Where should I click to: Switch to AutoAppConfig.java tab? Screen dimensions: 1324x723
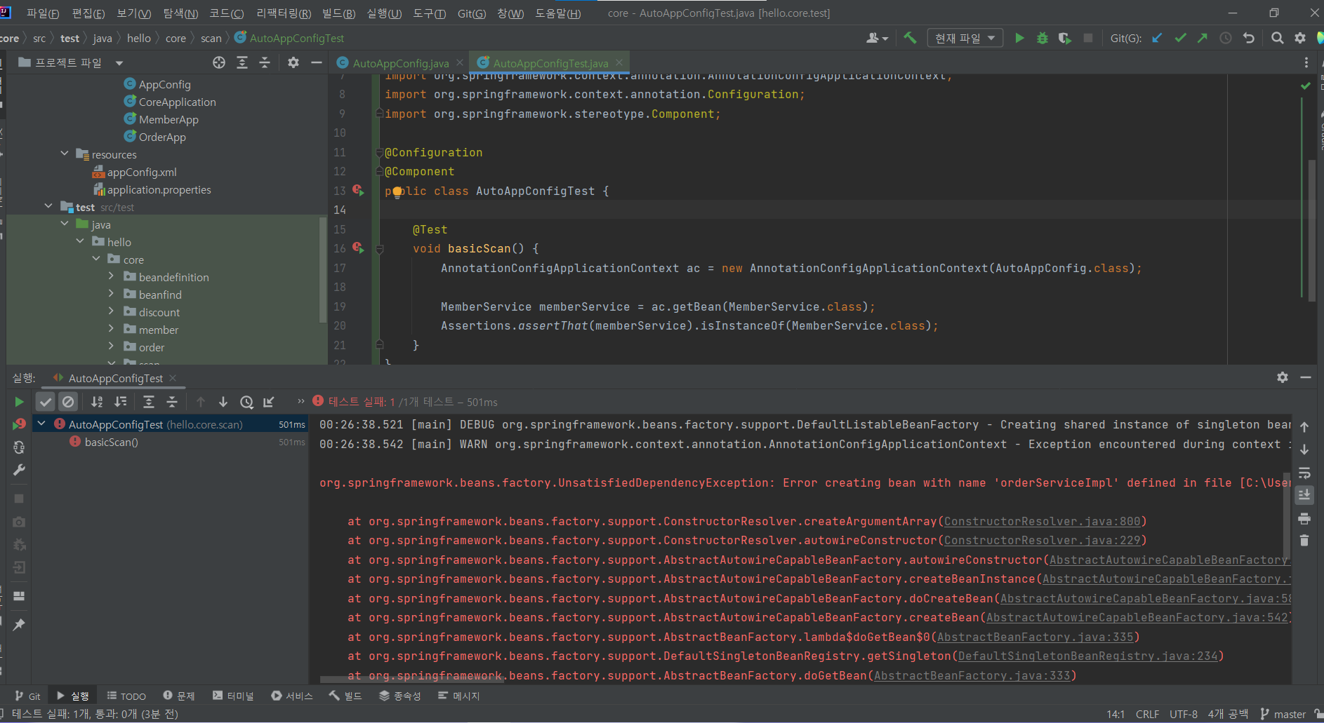(x=400, y=63)
